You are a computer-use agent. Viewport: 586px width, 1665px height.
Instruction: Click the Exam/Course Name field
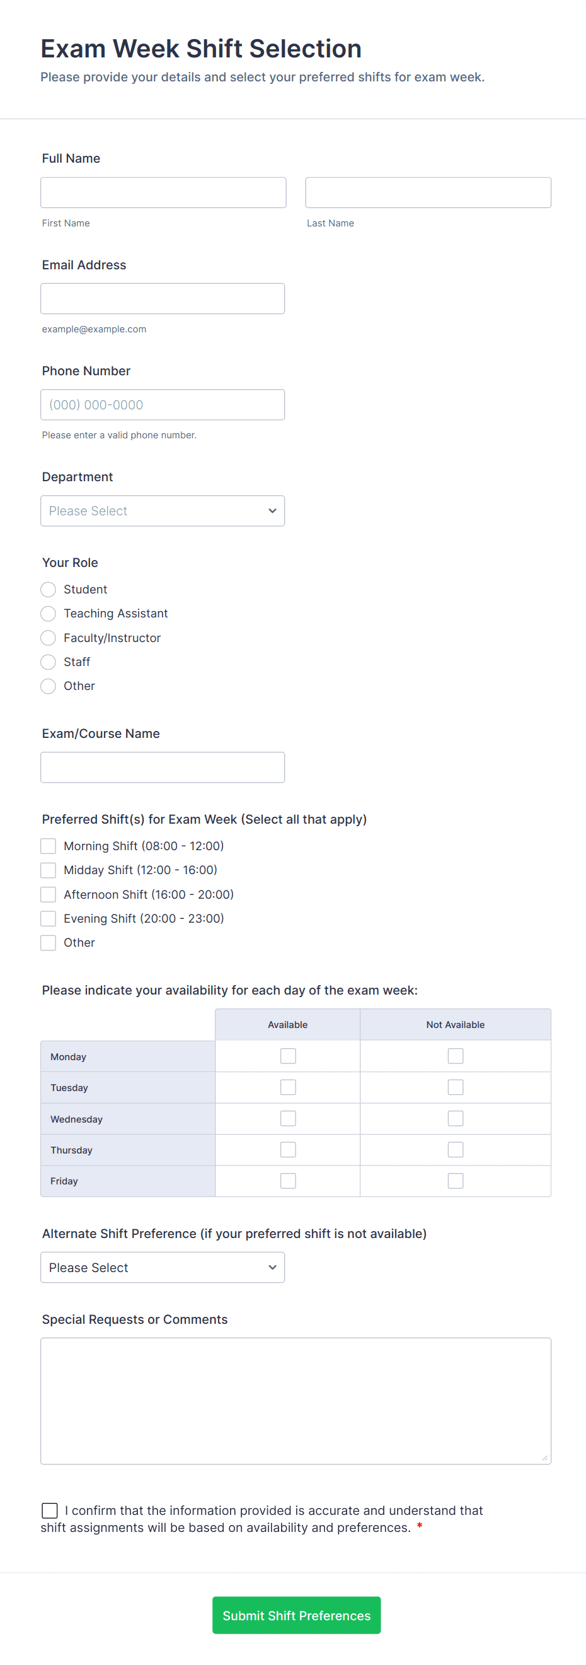[x=162, y=767]
